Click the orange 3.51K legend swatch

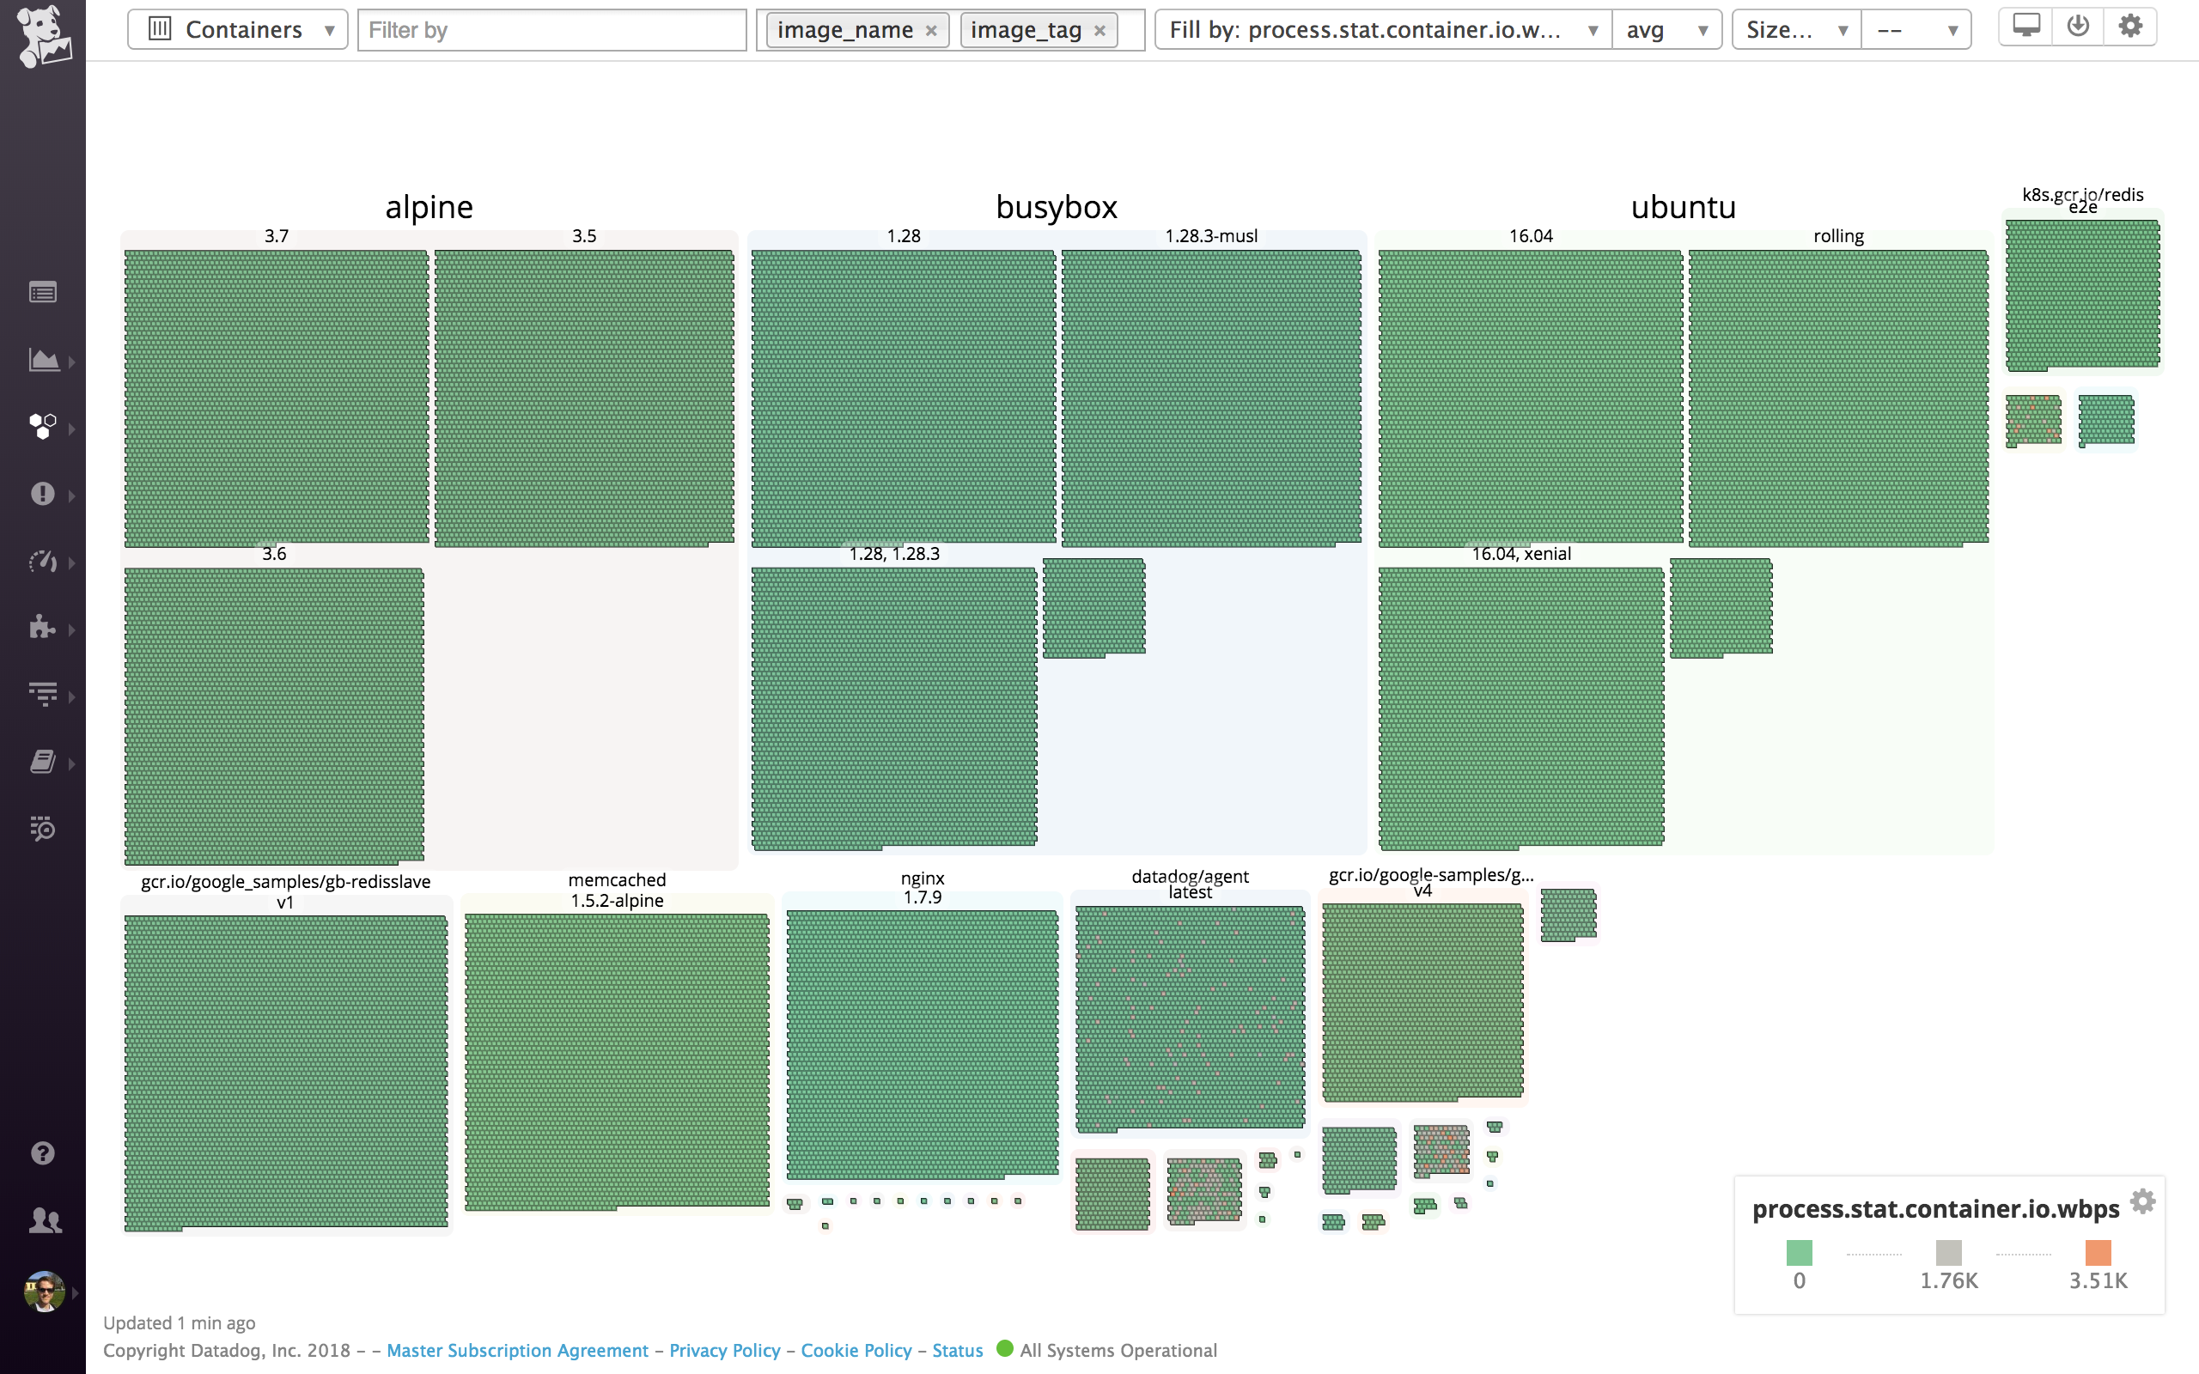(x=2098, y=1255)
